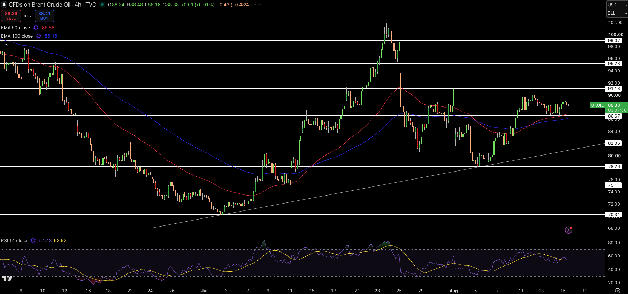
Task: Open the TradingView logo in bottom left
Action: (7, 278)
